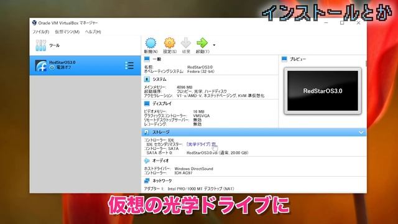Select RedStarOS3.0 virtual machine entry
The width and height of the screenshot is (398, 224).
[x=85, y=65]
